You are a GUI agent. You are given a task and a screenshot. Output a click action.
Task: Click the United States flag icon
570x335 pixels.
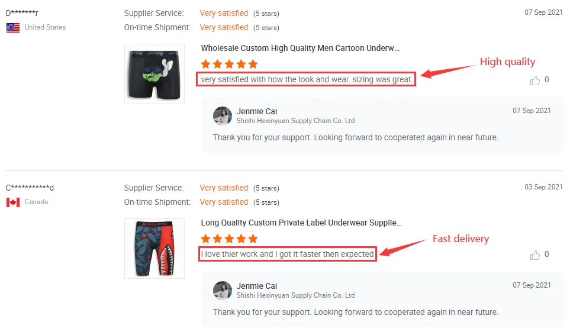pyautogui.click(x=13, y=28)
